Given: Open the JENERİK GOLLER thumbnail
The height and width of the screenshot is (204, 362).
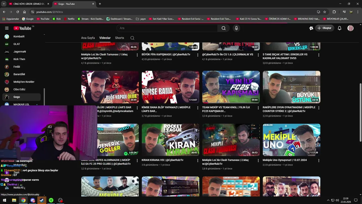Looking at the screenshot, I should 118,140.
